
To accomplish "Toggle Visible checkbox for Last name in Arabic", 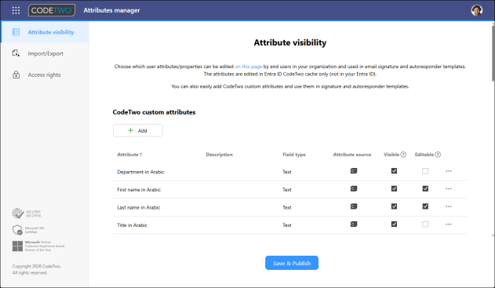I will click(x=394, y=206).
